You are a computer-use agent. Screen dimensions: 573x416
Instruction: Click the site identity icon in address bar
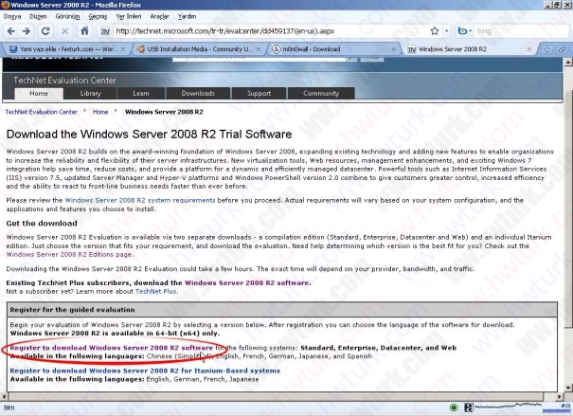coord(105,31)
